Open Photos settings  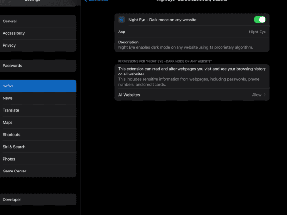click(x=38, y=159)
